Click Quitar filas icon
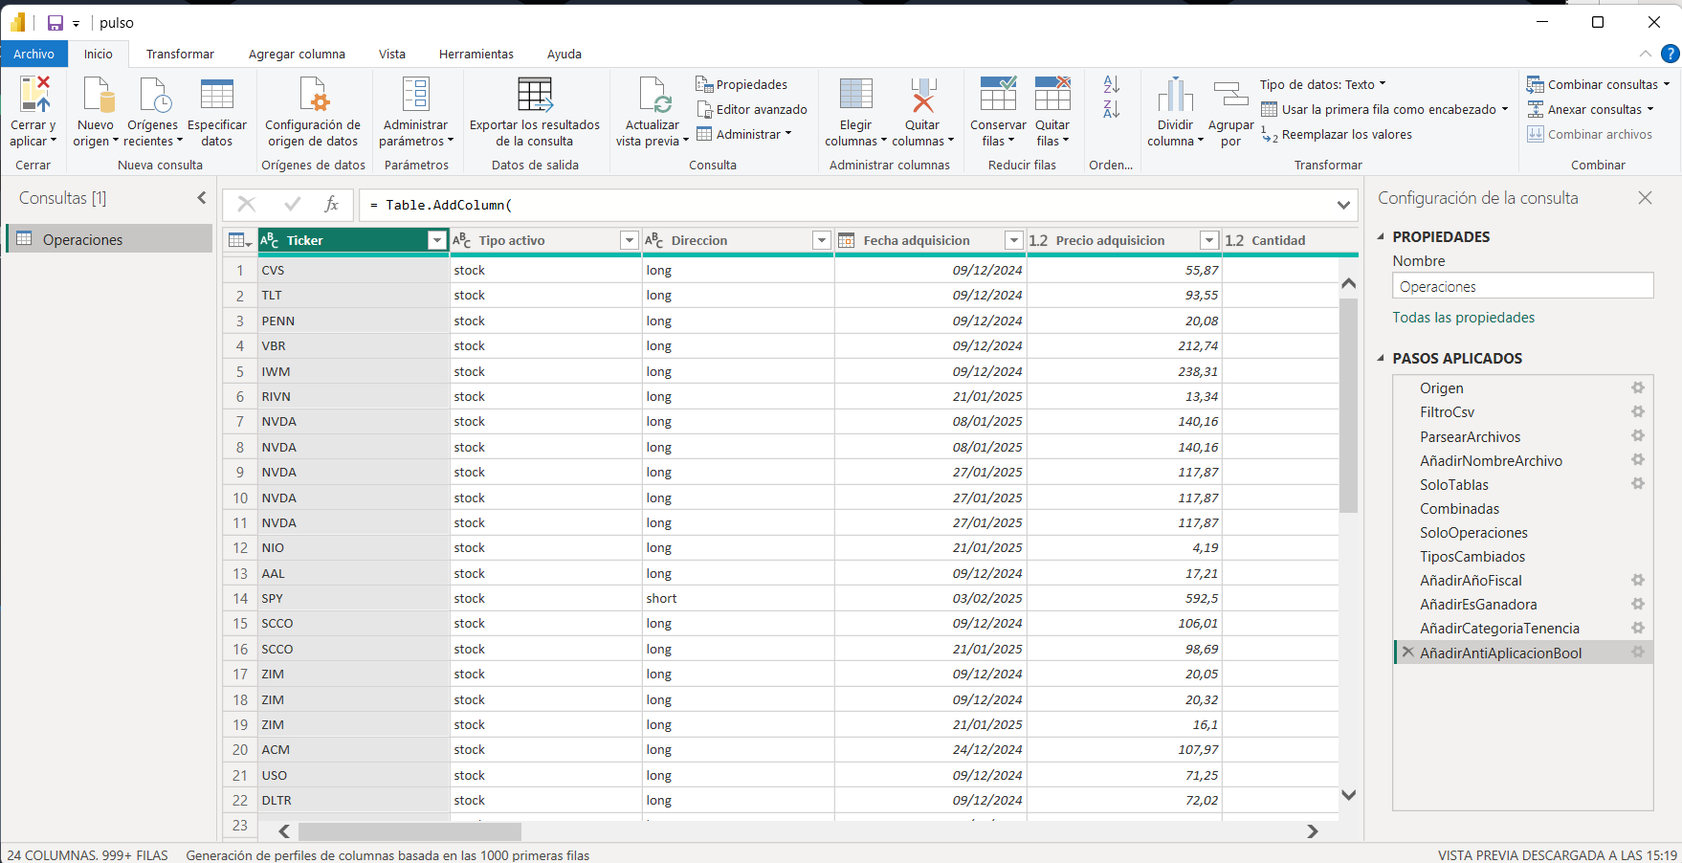Image resolution: width=1682 pixels, height=863 pixels. click(1052, 95)
